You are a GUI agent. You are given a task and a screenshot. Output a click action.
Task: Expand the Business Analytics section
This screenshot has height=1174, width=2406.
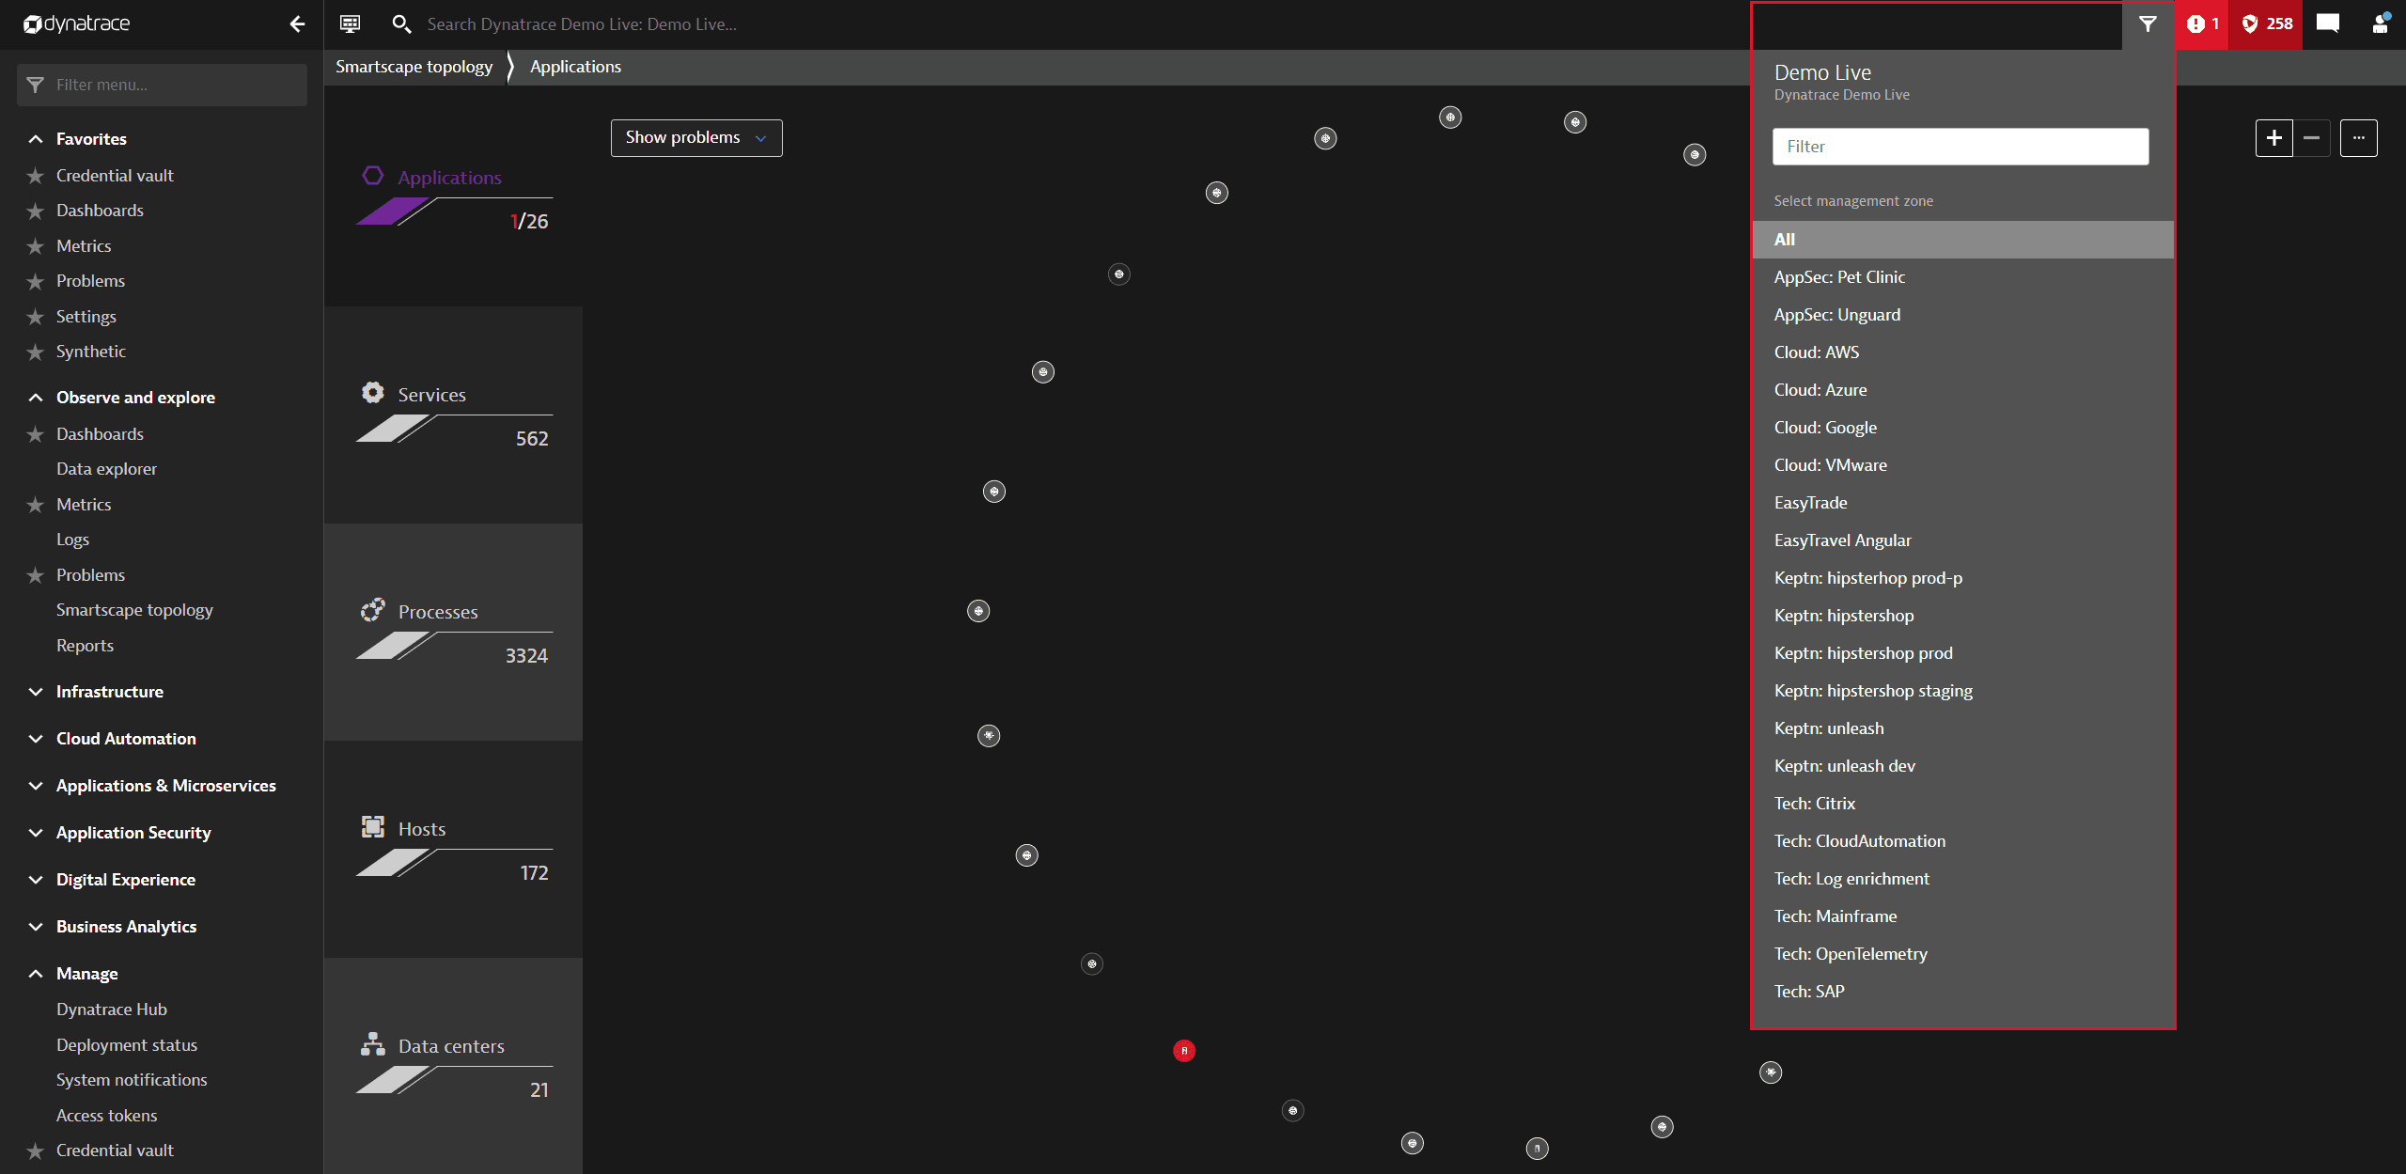[36, 927]
